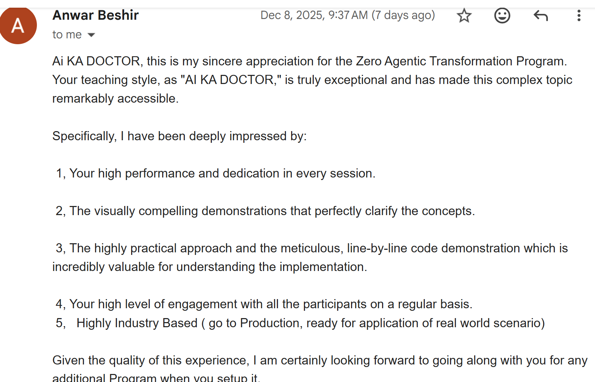Screen dimensions: 595x382
Task: Click the "(7 days ago)" text
Action: point(403,15)
